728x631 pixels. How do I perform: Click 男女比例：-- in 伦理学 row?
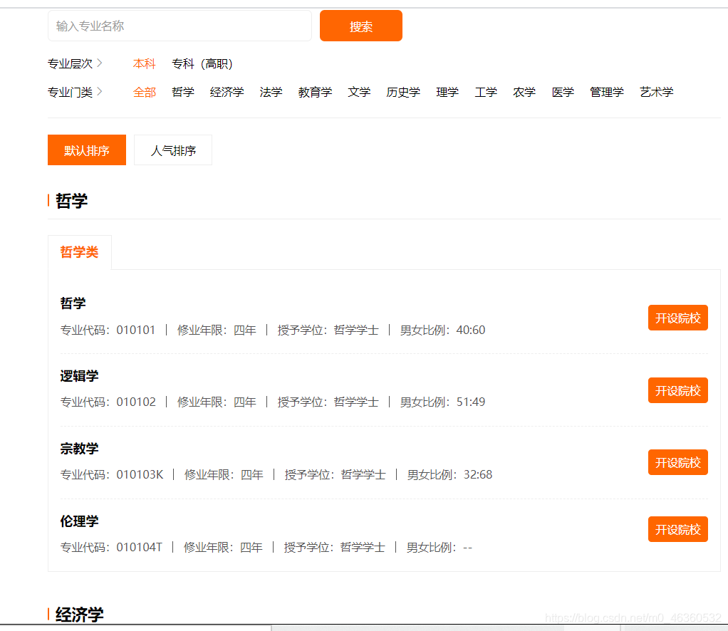440,548
